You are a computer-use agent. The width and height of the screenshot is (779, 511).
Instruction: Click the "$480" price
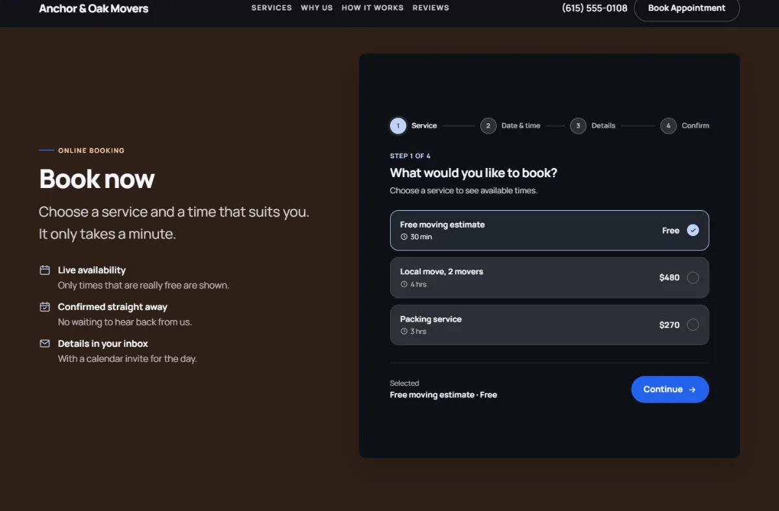669,278
